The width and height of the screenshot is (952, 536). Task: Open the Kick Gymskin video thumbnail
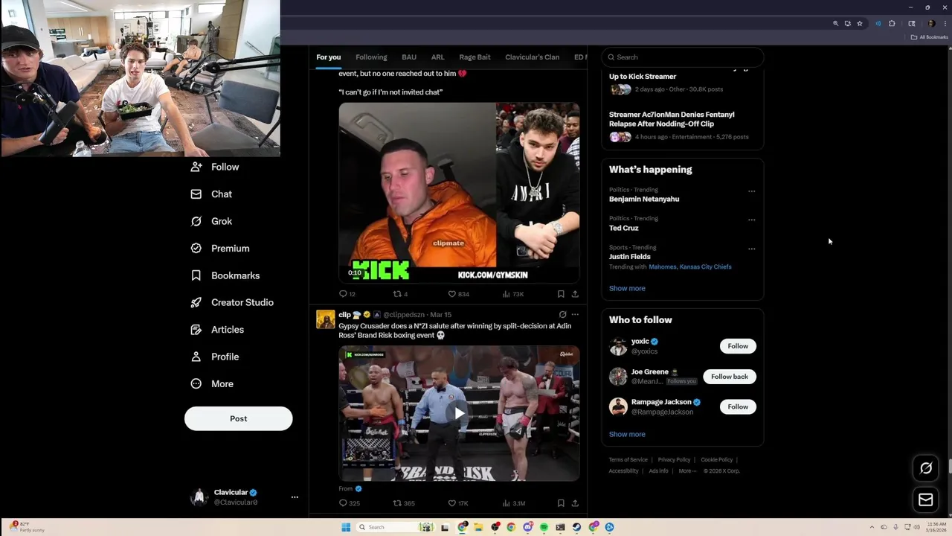459,194
